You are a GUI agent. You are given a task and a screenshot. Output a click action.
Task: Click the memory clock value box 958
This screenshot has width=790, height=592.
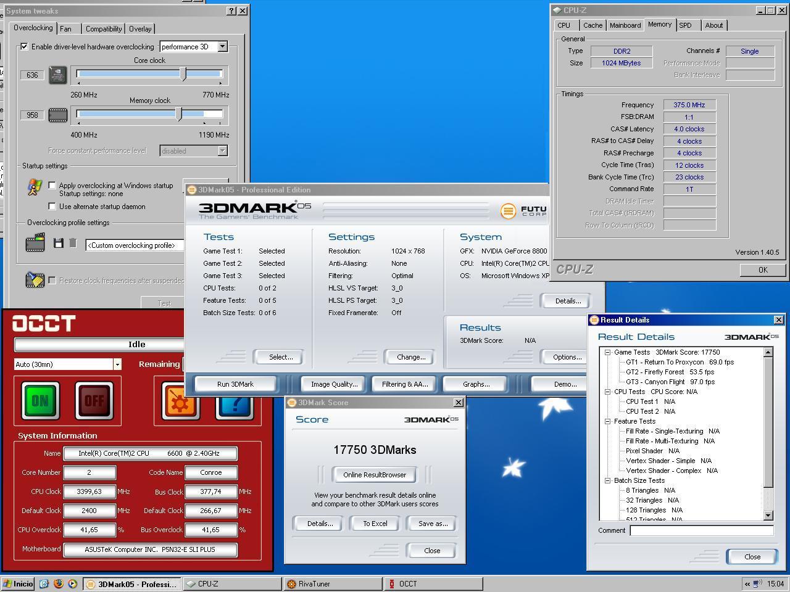point(33,115)
